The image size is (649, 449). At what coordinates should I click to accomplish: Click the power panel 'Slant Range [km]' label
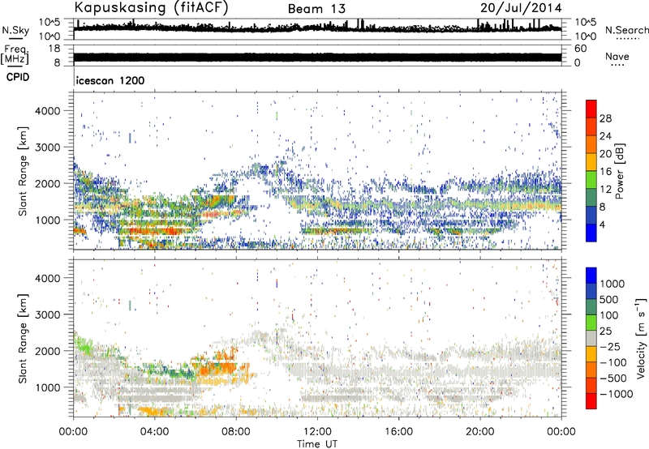pyautogui.click(x=23, y=171)
